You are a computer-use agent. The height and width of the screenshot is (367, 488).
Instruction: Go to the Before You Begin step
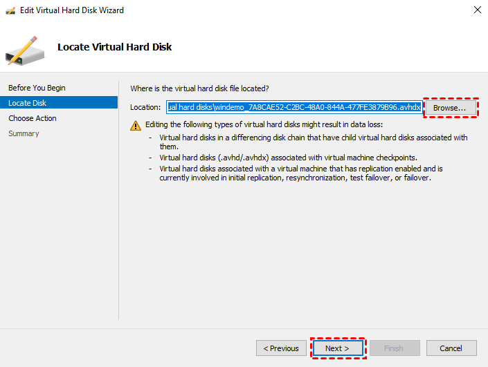[37, 88]
